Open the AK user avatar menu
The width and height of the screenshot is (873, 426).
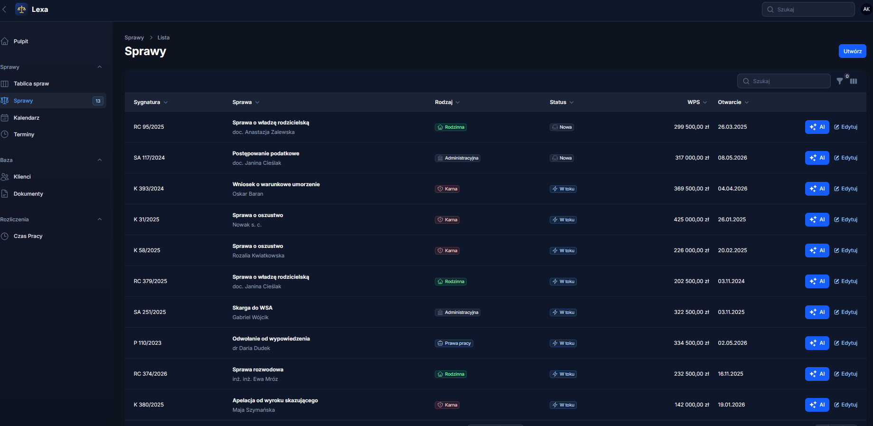pyautogui.click(x=866, y=9)
